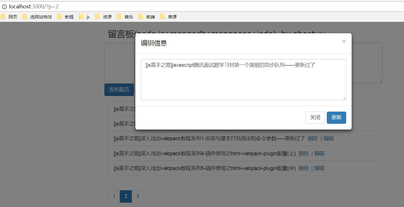Click the 关闭 button in the dialog
Viewport: 404px width, 207px height.
click(315, 117)
